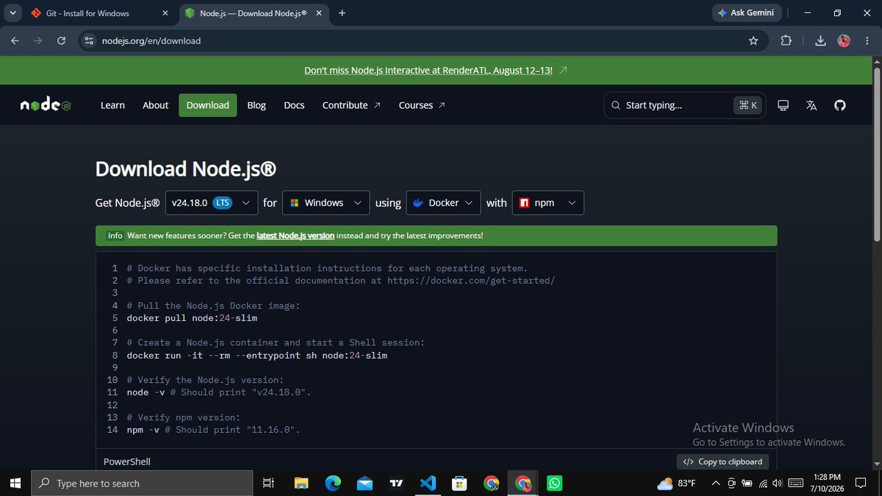Go back with browser back arrow
The width and height of the screenshot is (882, 496).
(x=15, y=40)
